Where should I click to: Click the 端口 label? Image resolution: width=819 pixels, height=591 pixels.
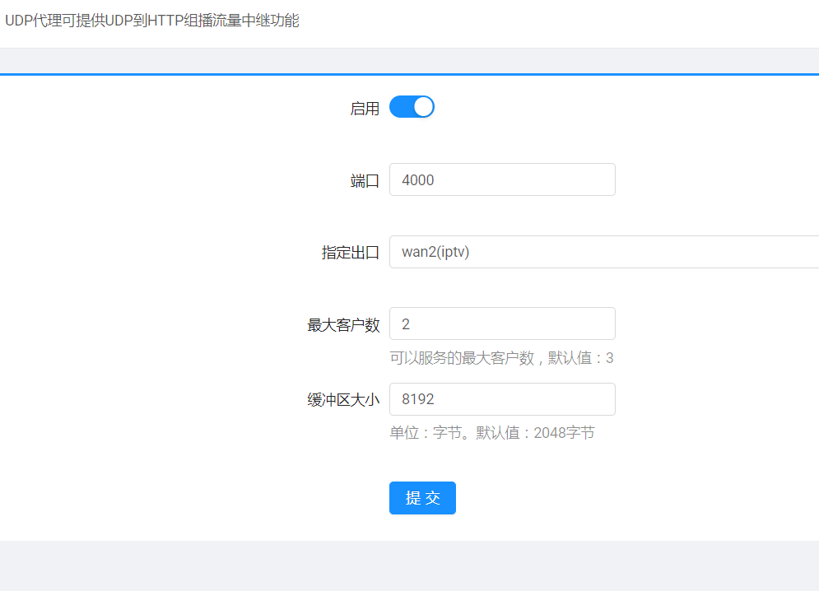[365, 181]
